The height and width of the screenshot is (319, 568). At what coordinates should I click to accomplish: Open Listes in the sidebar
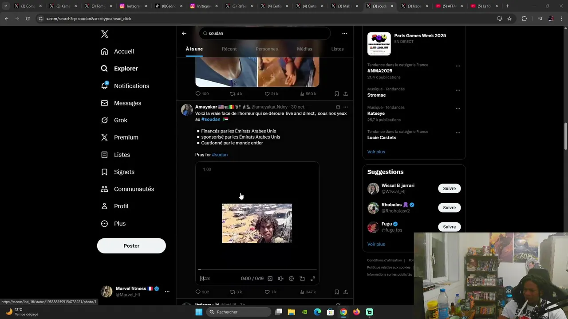click(115, 155)
